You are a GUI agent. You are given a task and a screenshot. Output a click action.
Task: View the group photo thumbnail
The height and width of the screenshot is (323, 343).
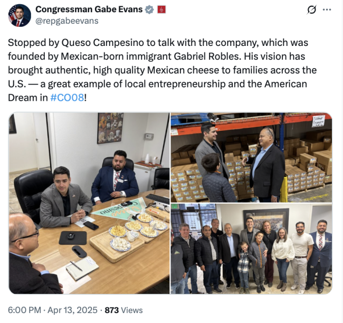click(251, 249)
